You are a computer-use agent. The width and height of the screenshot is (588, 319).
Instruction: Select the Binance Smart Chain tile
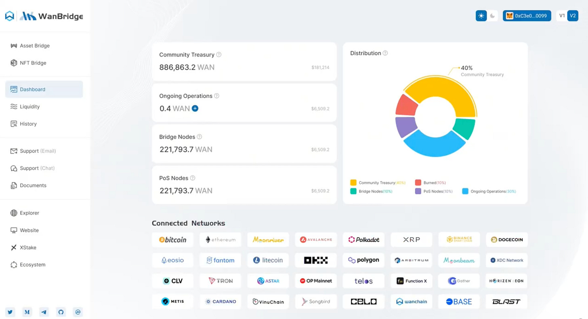pos(459,240)
